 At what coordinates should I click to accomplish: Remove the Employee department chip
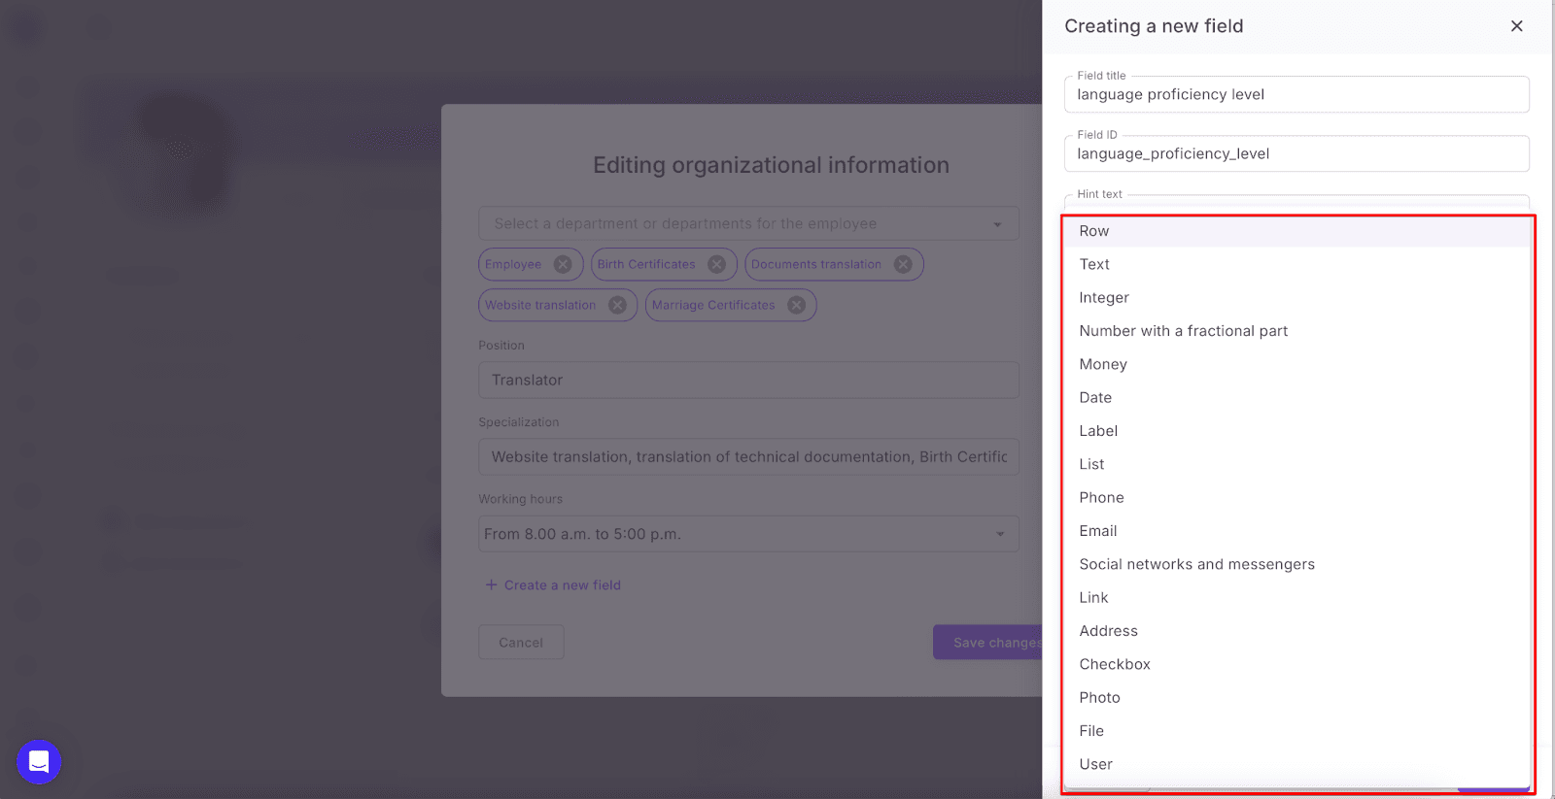pos(563,264)
